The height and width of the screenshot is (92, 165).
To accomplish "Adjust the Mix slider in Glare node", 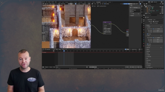I will (x=107, y=29).
